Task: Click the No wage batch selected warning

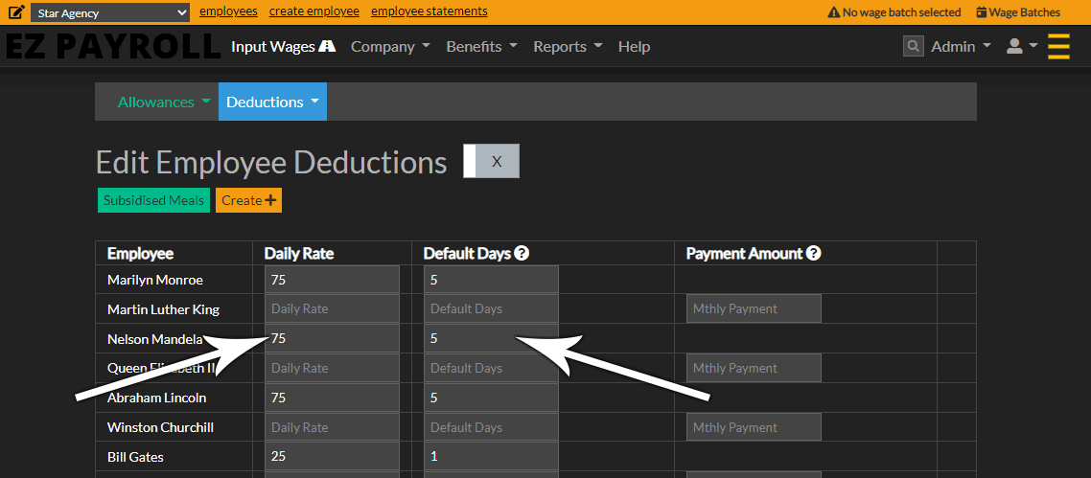Action: tap(894, 12)
